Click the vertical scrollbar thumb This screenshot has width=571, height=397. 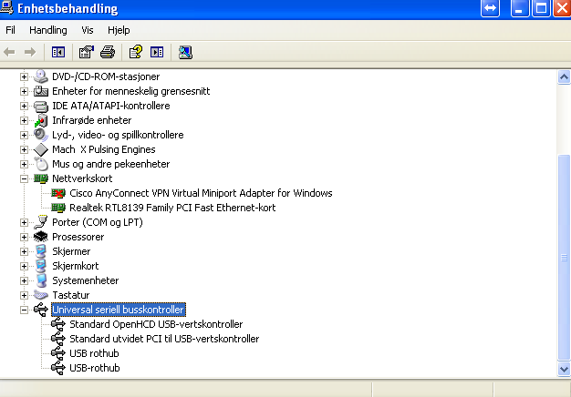(564, 258)
